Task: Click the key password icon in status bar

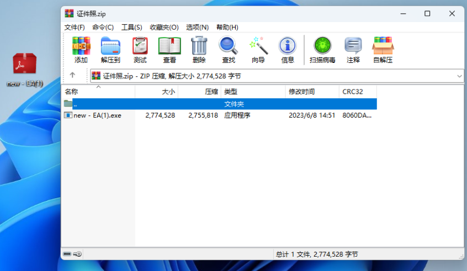Action: [x=77, y=254]
